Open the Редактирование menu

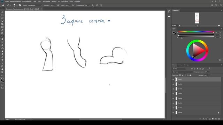coord(15,1)
